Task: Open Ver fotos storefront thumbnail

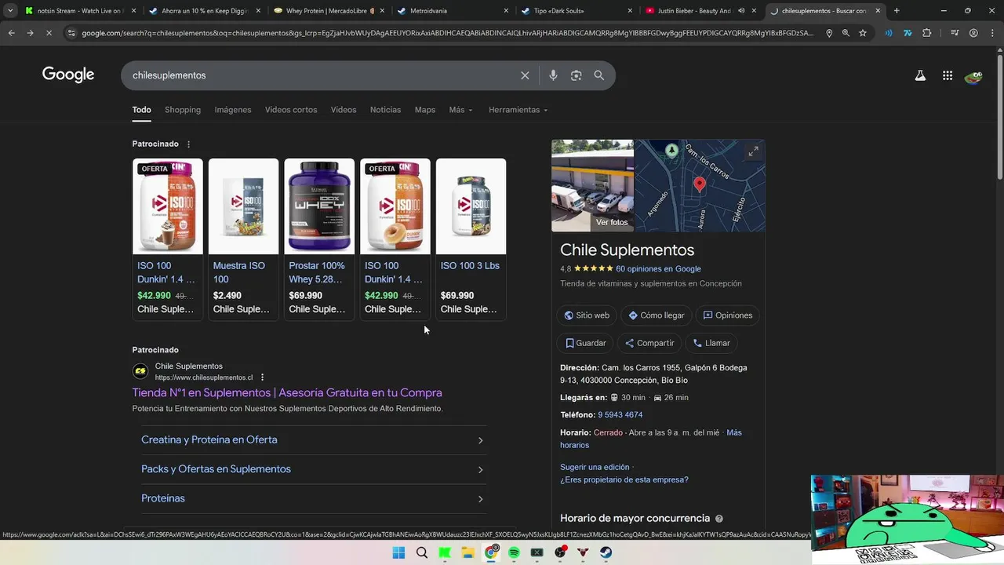Action: coord(592,186)
